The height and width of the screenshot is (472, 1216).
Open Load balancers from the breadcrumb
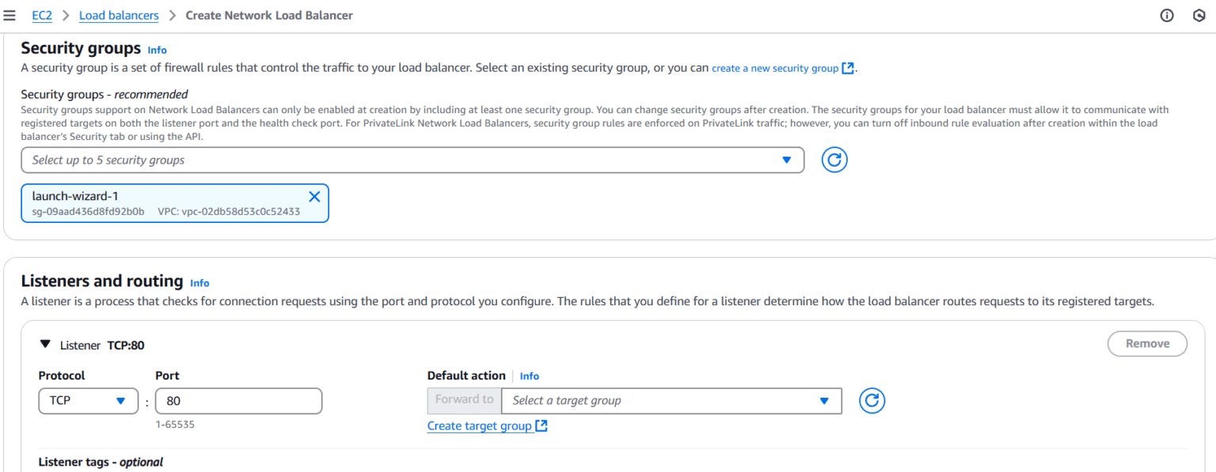119,15
